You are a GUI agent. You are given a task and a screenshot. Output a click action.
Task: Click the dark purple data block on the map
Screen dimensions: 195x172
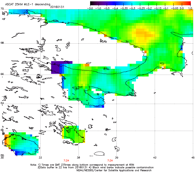tap(55, 67)
